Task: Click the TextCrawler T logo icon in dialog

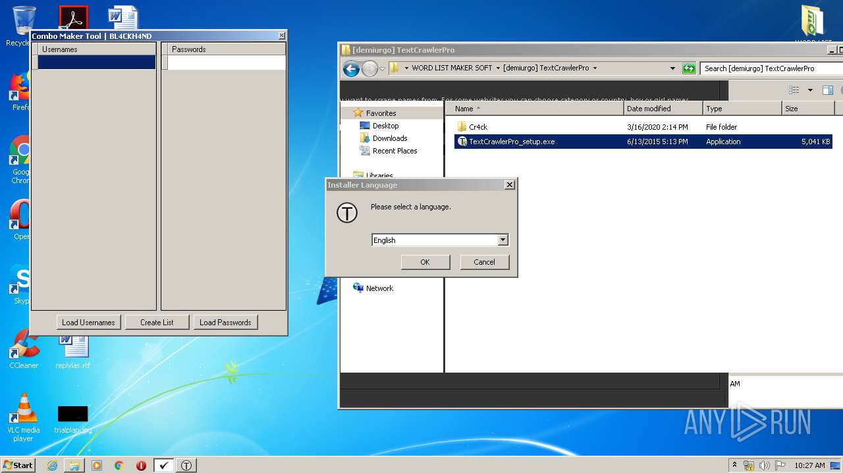Action: point(347,213)
